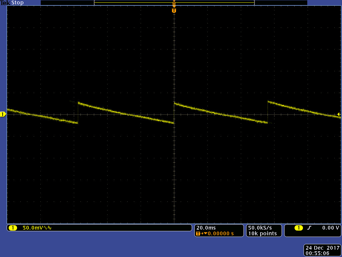This screenshot has height=257, width=342.
Task: Click the rising edge trigger slope icon
Action: pos(309,228)
